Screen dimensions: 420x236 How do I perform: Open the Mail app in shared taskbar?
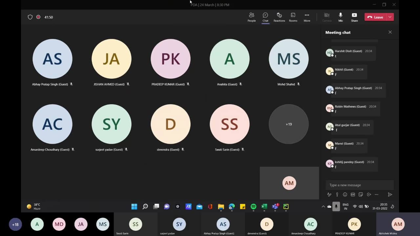tap(199, 206)
